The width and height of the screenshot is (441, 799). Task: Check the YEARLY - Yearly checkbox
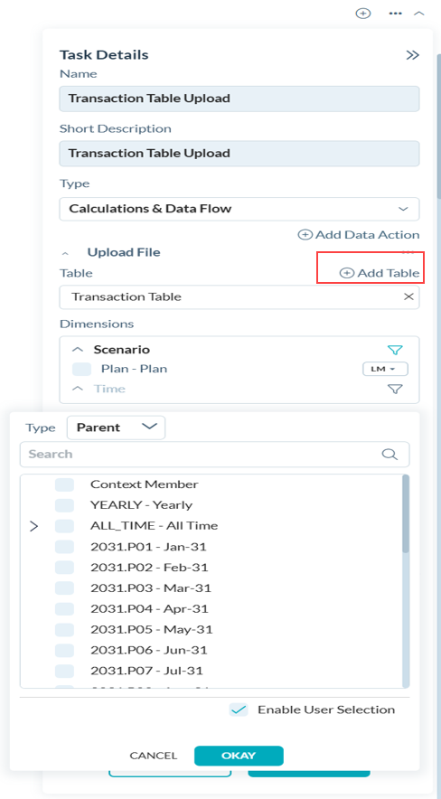pos(65,505)
